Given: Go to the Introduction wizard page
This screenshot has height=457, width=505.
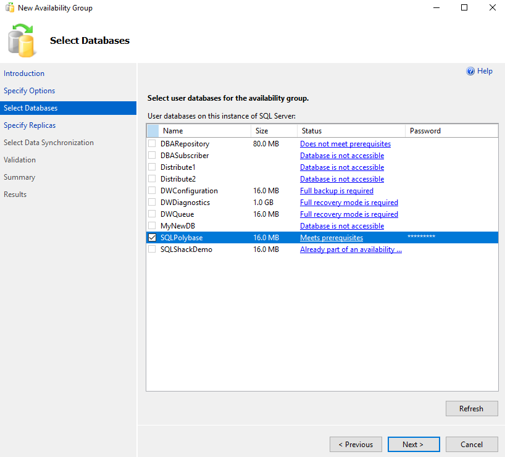Looking at the screenshot, I should 24,73.
